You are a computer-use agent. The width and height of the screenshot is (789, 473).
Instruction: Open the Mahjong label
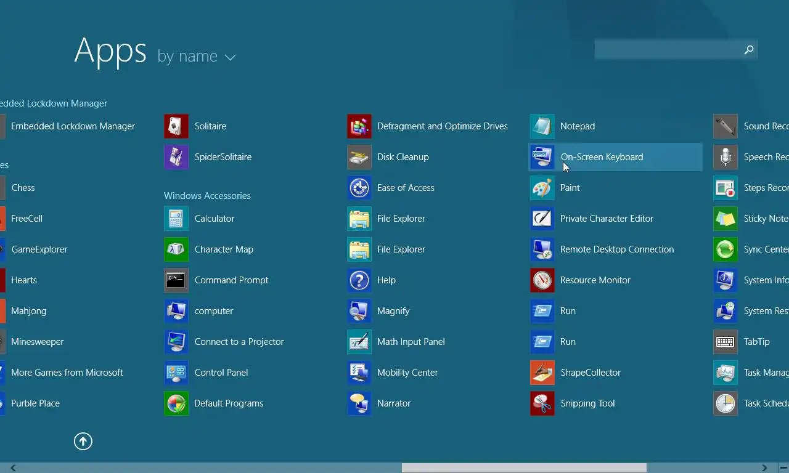tap(28, 311)
